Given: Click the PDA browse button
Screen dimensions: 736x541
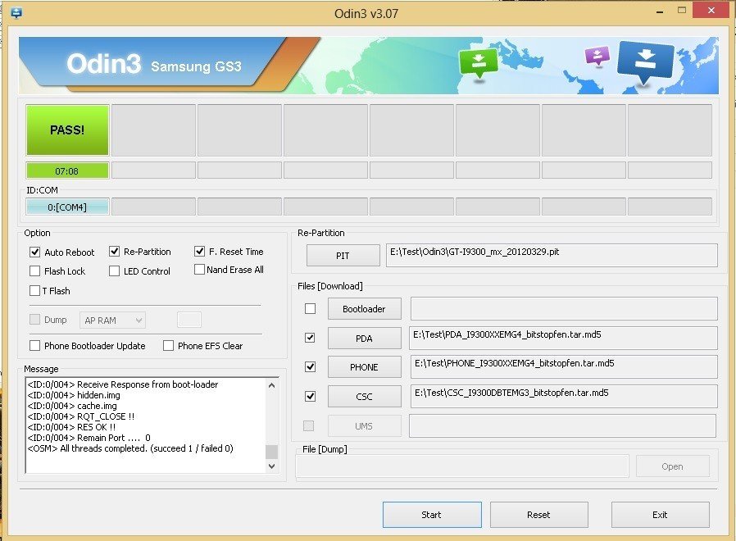Looking at the screenshot, I should (364, 338).
